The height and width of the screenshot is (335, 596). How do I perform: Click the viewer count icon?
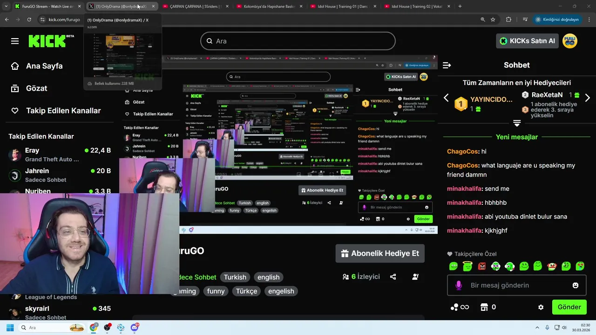pyautogui.click(x=345, y=276)
